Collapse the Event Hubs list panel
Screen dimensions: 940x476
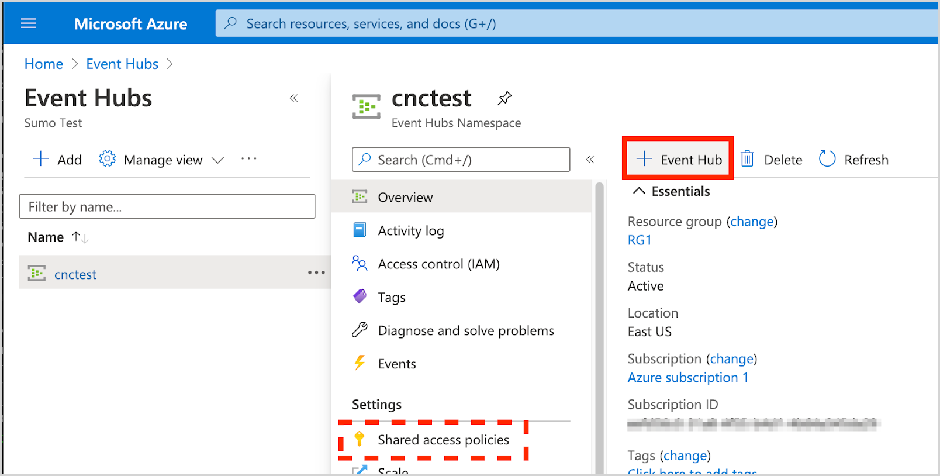tap(294, 98)
